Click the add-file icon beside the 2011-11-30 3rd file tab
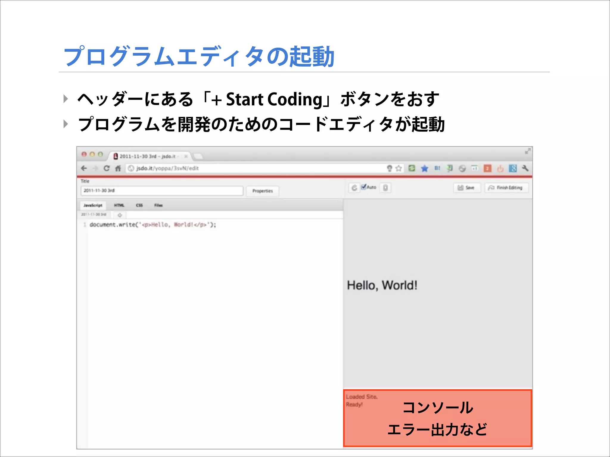The image size is (610, 457). click(x=120, y=215)
